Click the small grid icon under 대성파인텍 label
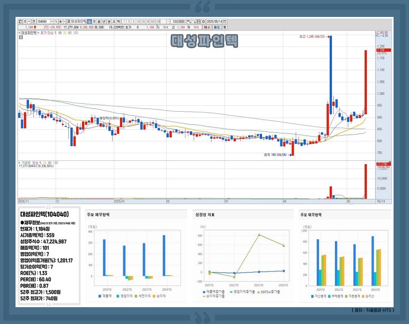Viewport: 409px width, 324px height. pos(21,38)
